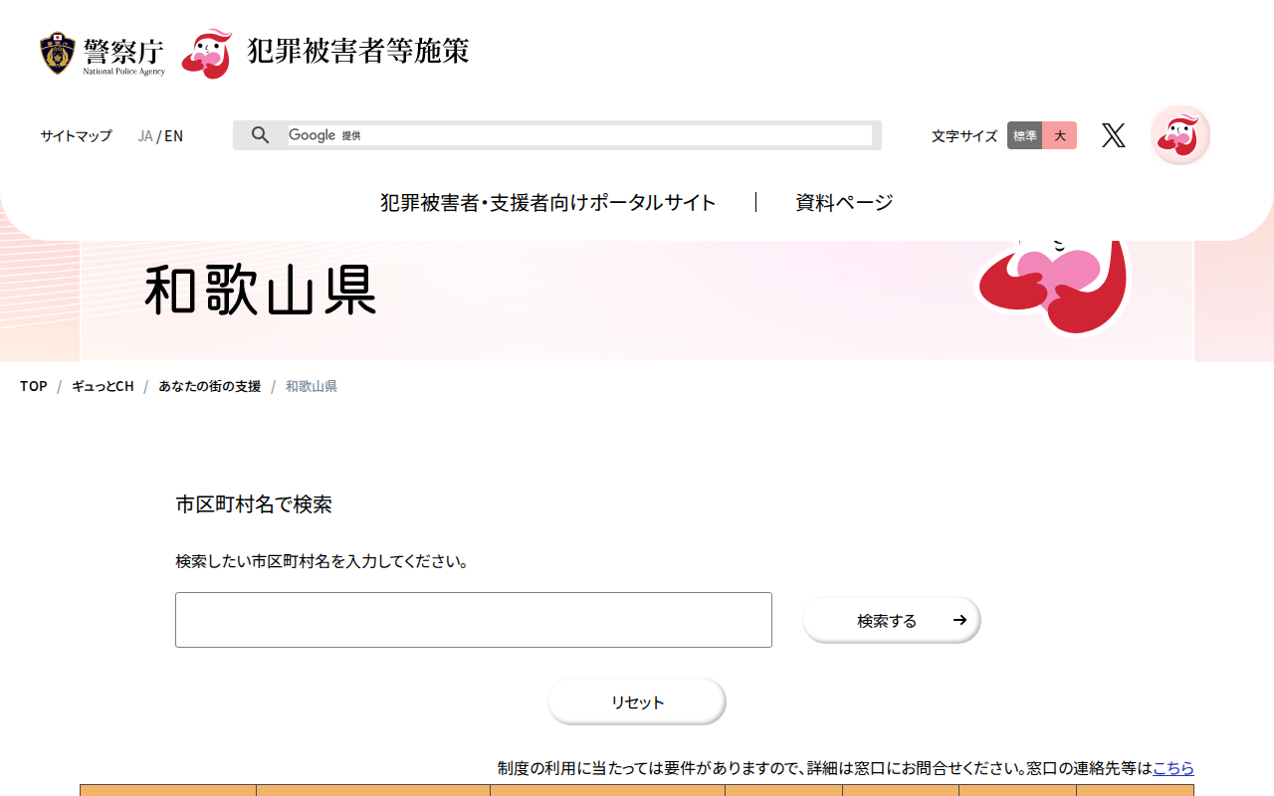Viewport: 1274px width, 796px height.
Task: Switch language to JA
Action: 145,136
